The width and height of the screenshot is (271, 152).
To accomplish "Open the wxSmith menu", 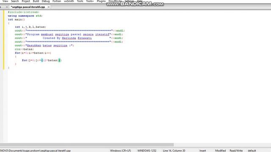I will pos(69,1).
